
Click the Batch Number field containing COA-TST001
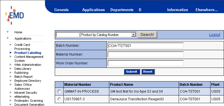click(145, 46)
